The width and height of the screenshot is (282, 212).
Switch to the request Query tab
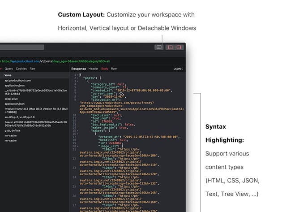tap(9, 69)
